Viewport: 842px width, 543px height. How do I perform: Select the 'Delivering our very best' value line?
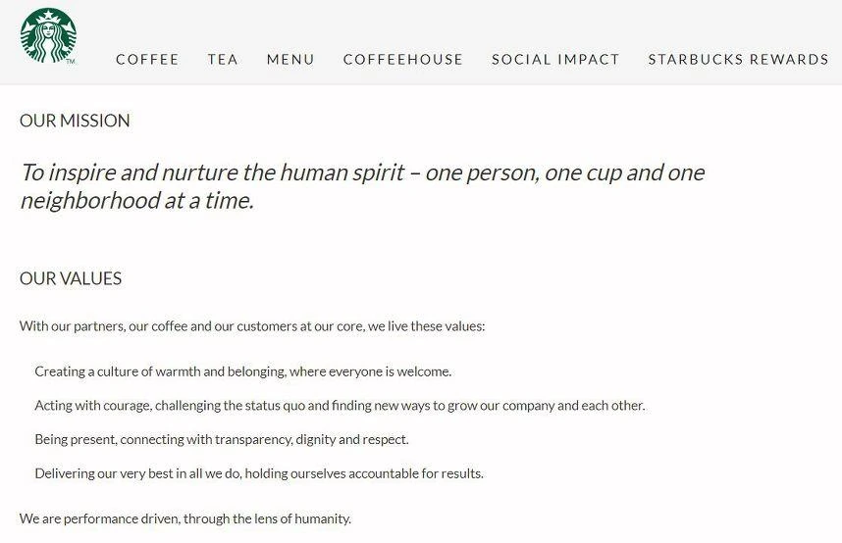[x=259, y=473]
